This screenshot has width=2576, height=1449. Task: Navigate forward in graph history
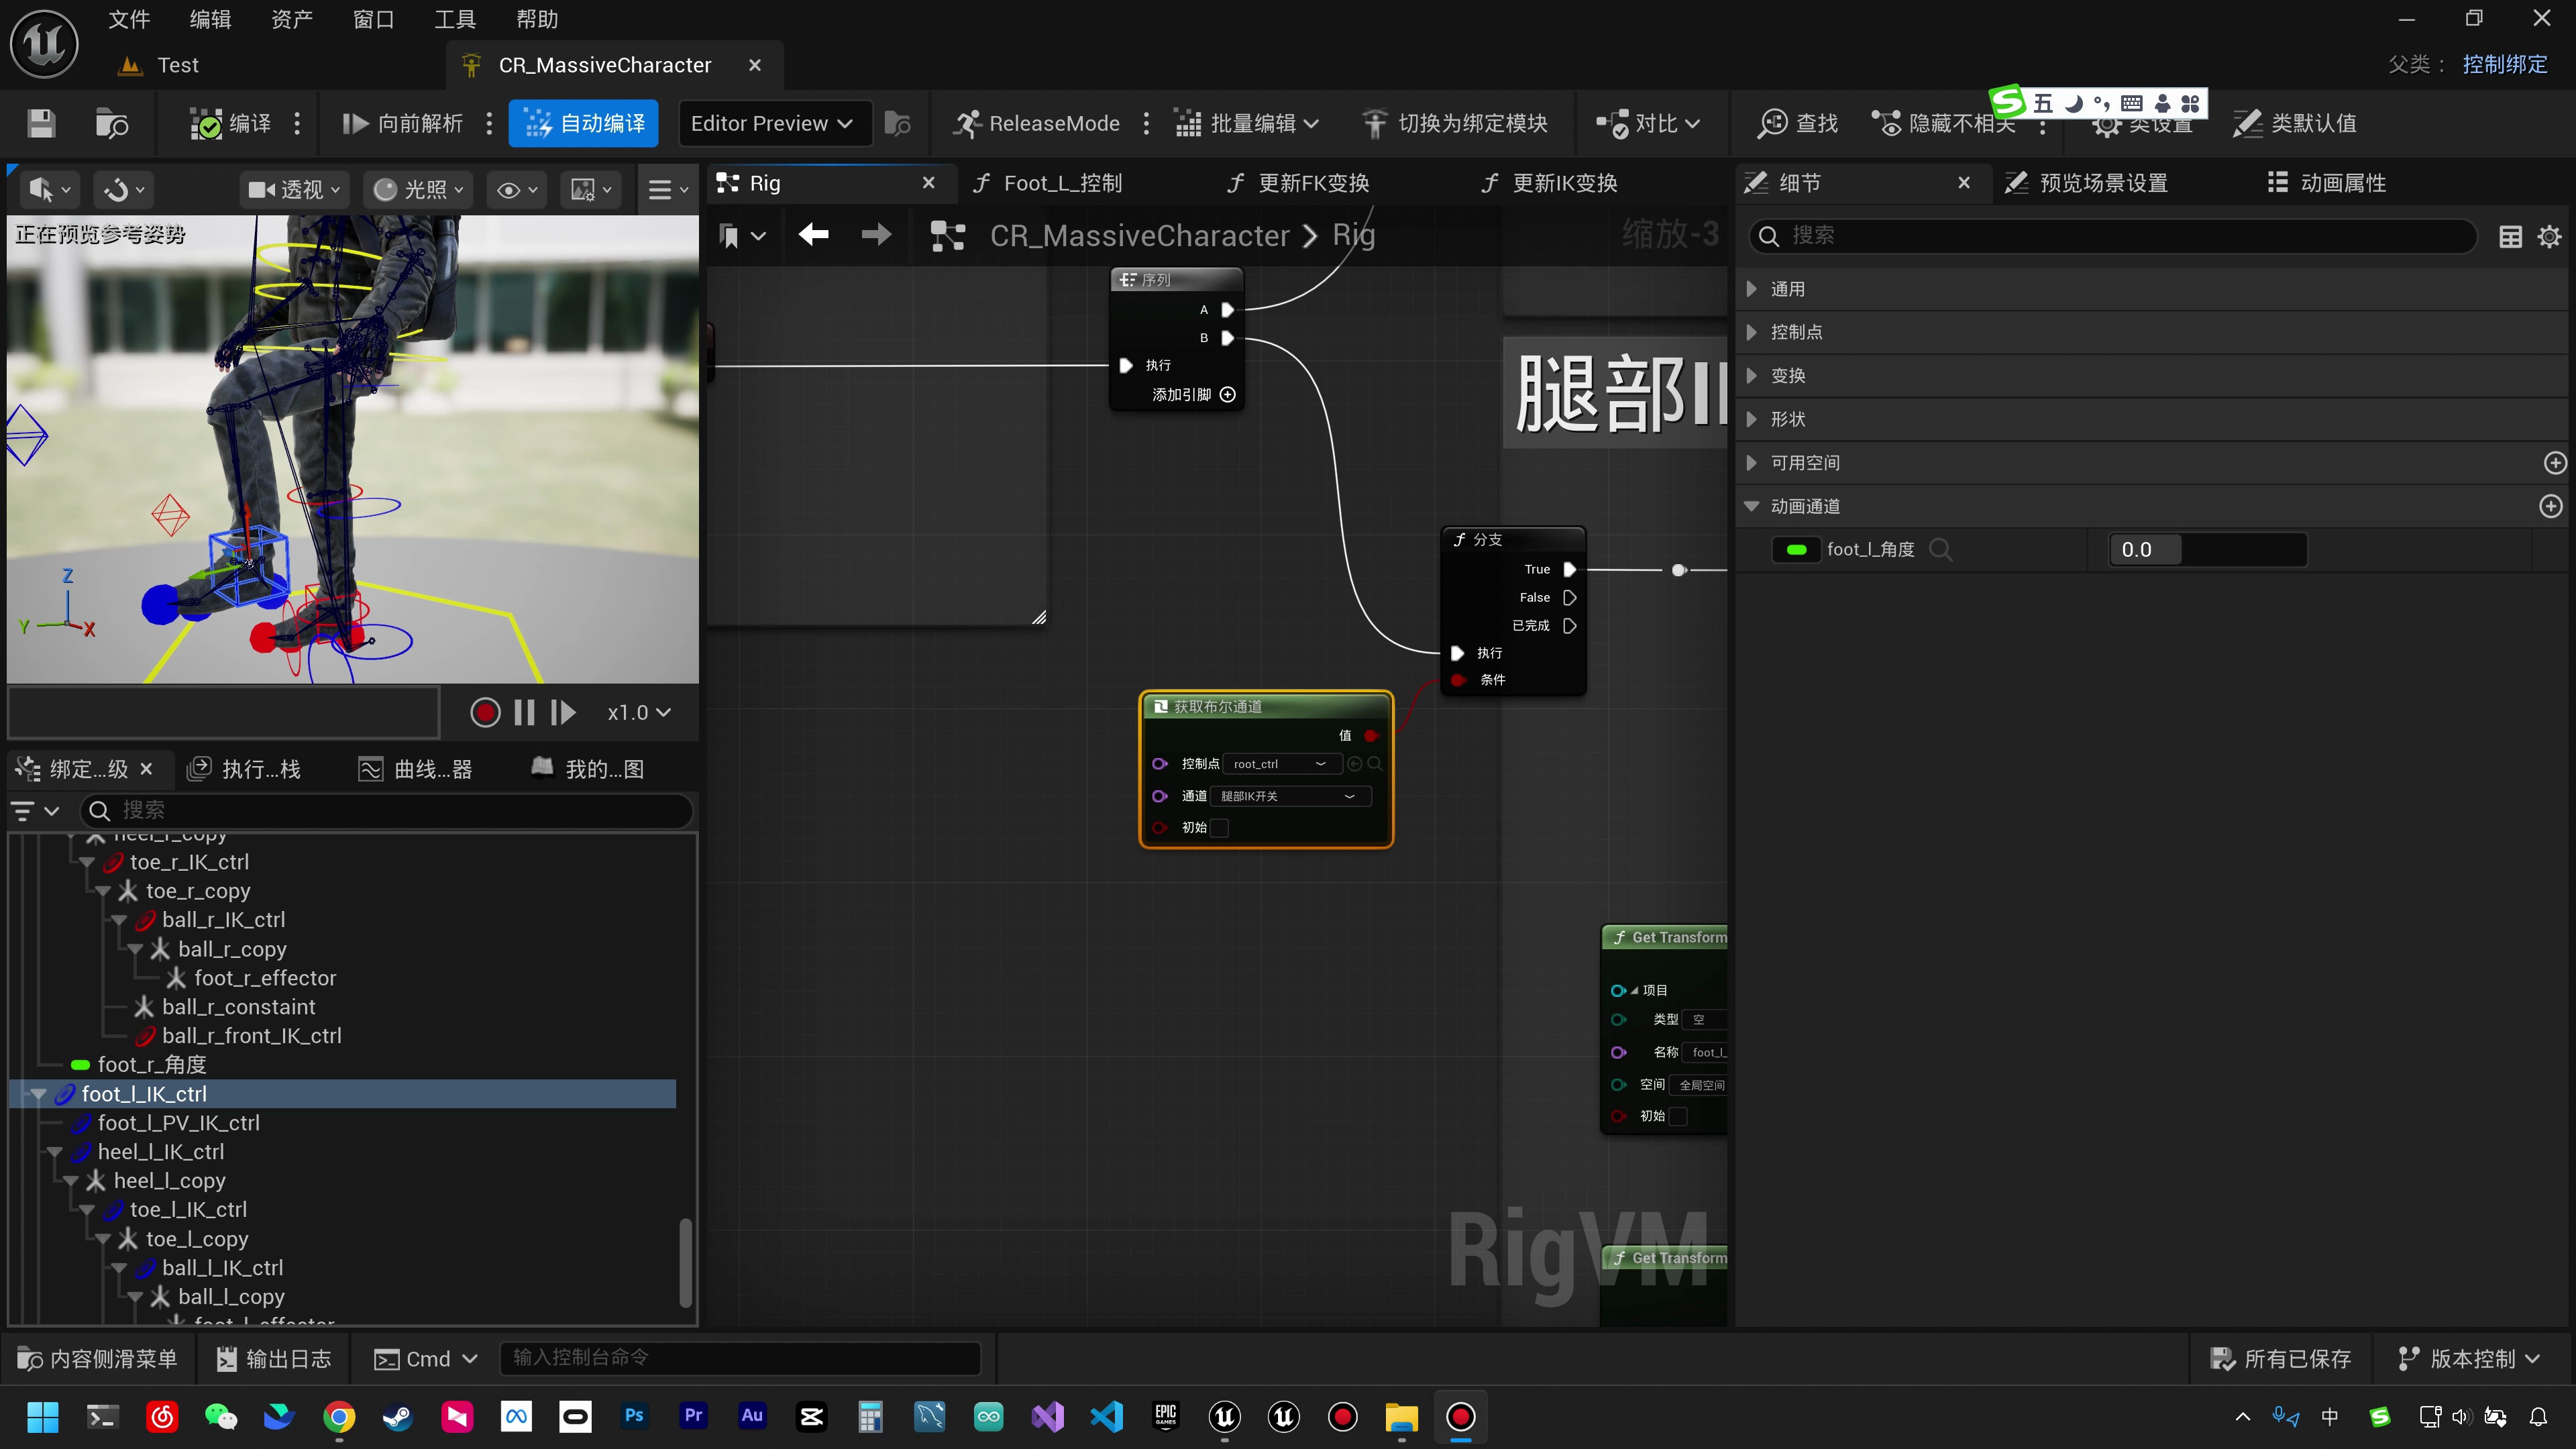point(876,235)
